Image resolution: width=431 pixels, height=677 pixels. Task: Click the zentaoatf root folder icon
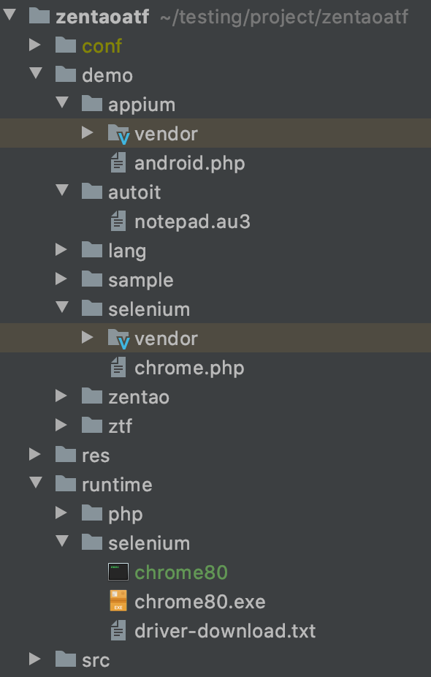(39, 16)
